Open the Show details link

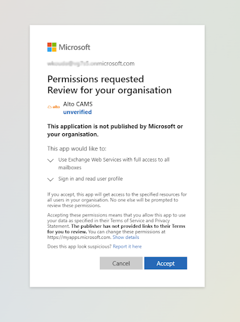click(126, 237)
